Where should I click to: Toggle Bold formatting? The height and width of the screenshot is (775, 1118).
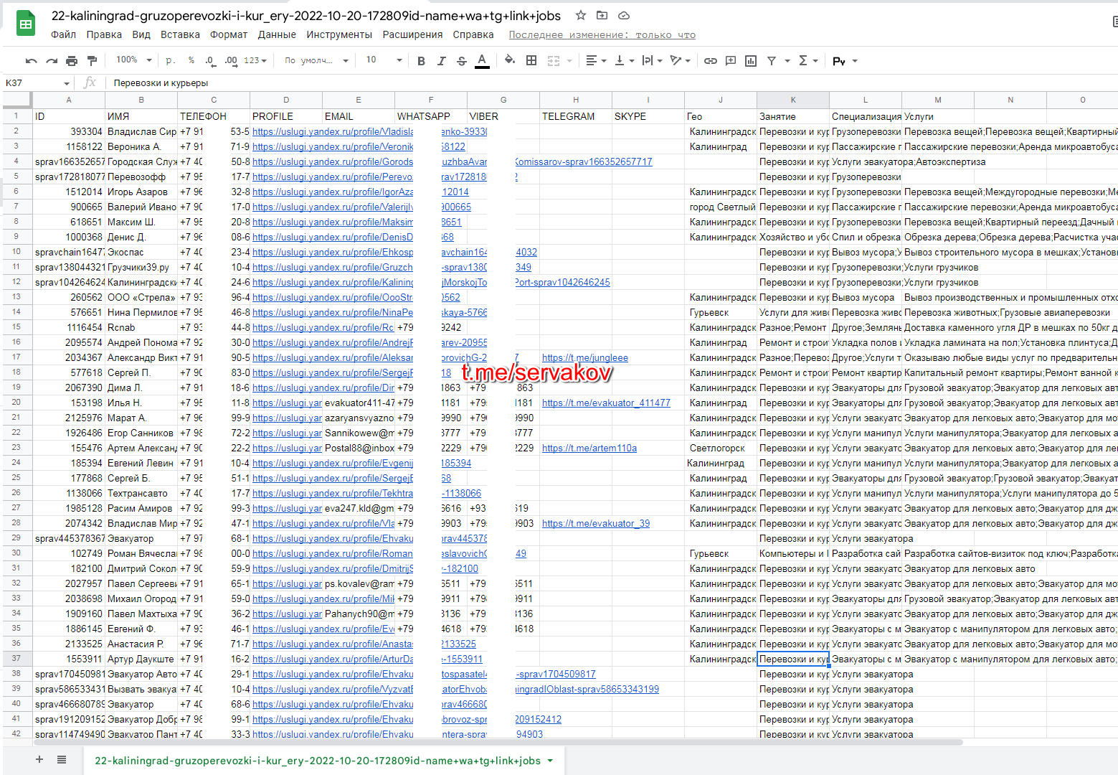point(421,61)
